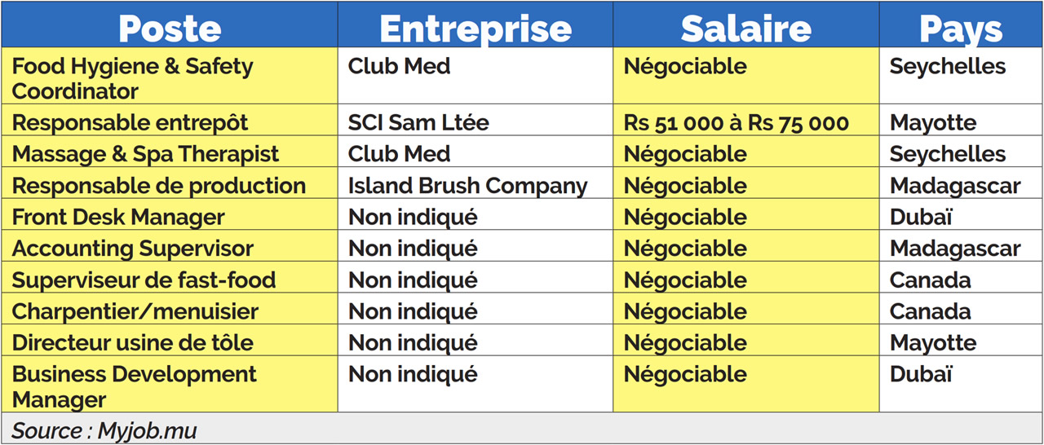
Task: Open the Myjob.mu source link
Action: coord(148,430)
